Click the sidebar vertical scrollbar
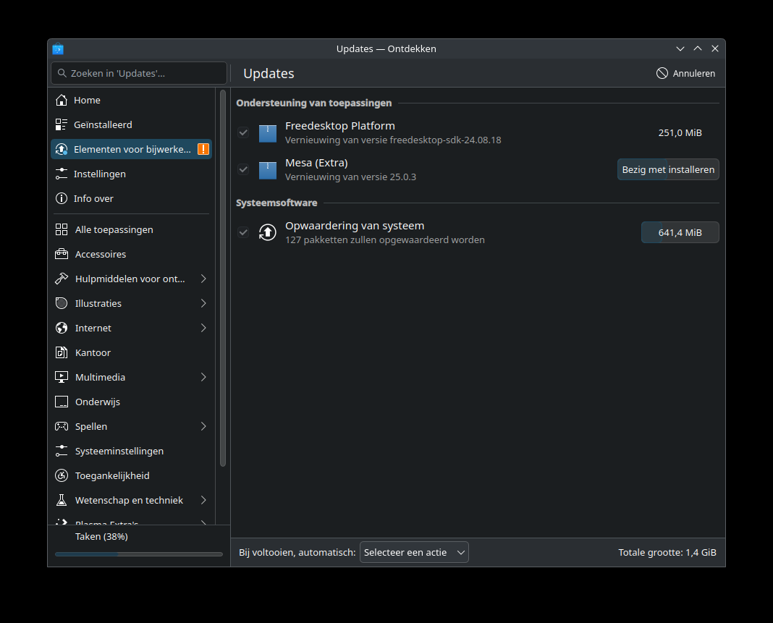 pyautogui.click(x=223, y=278)
